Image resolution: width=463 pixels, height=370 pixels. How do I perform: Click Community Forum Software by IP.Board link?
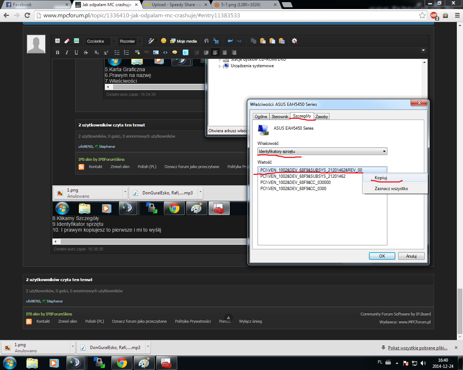pyautogui.click(x=395, y=314)
